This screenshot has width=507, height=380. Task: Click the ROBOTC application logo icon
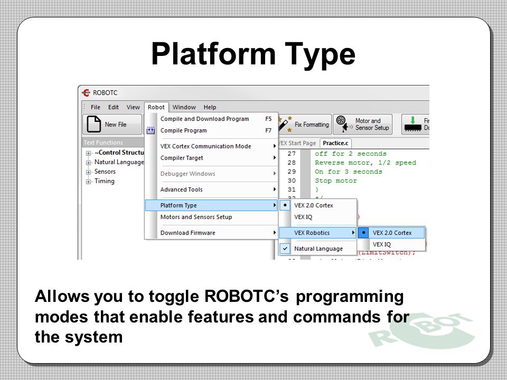click(x=86, y=93)
